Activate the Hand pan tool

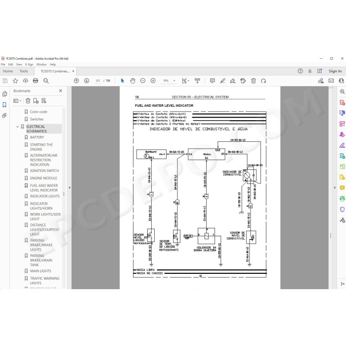pyautogui.click(x=132, y=81)
